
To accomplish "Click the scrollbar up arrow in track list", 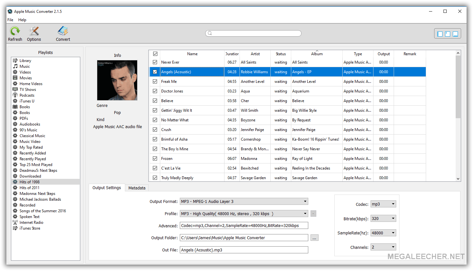I will coord(458,53).
